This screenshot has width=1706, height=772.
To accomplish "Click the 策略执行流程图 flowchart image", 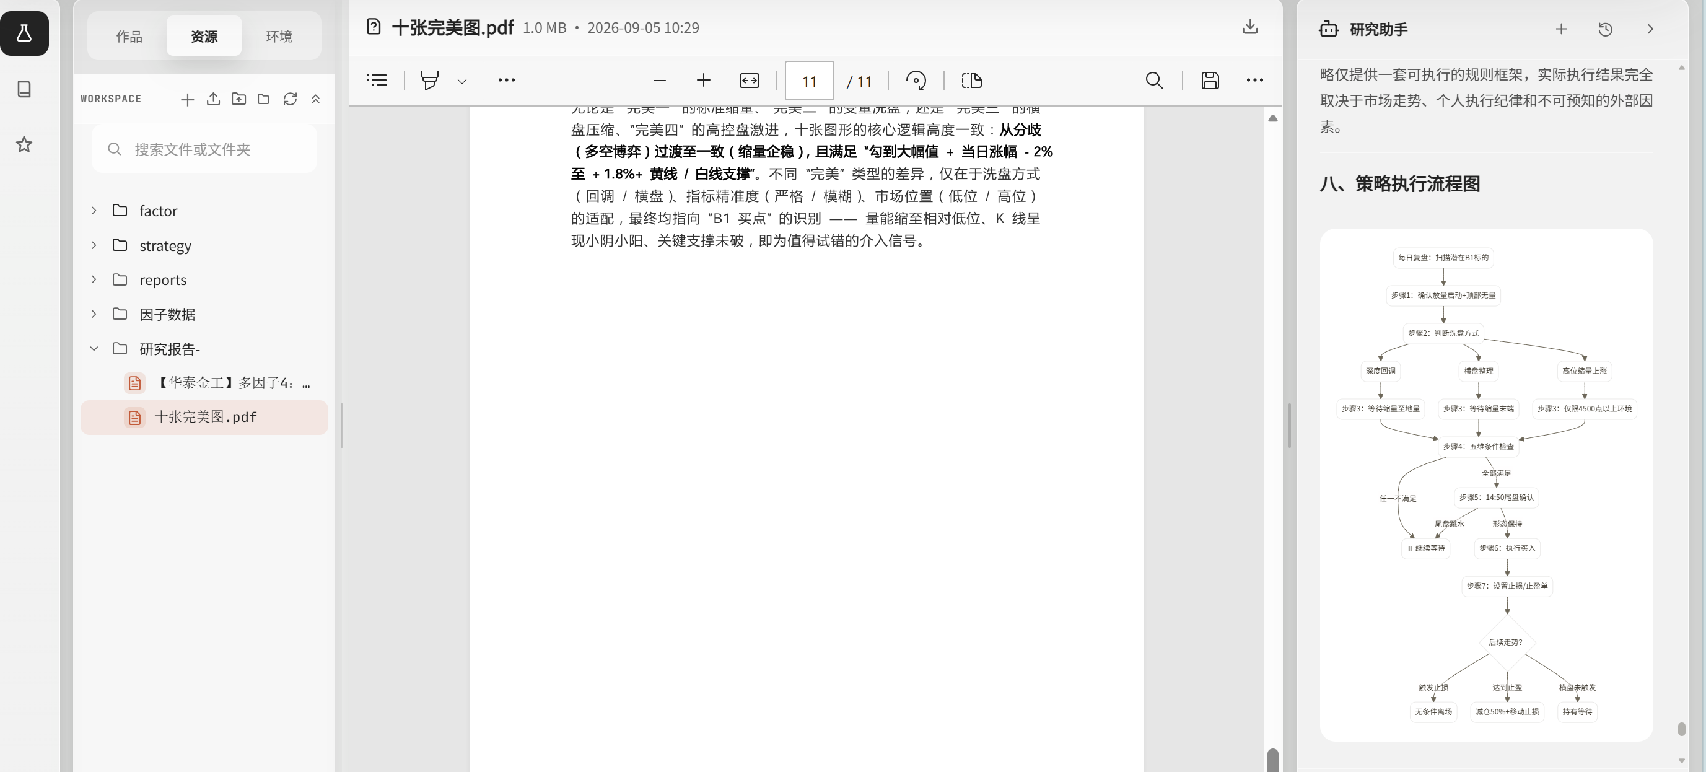I will pyautogui.click(x=1486, y=485).
